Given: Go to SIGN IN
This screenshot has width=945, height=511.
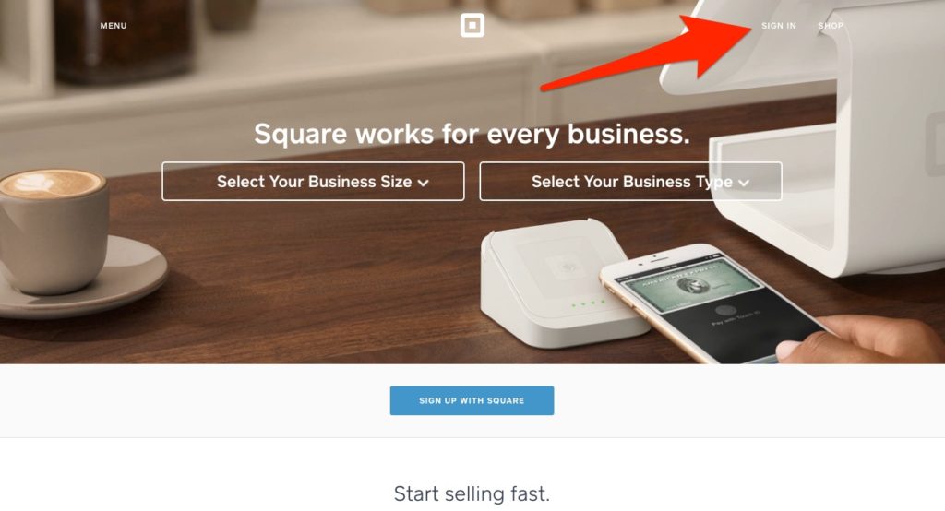Looking at the screenshot, I should coord(778,26).
